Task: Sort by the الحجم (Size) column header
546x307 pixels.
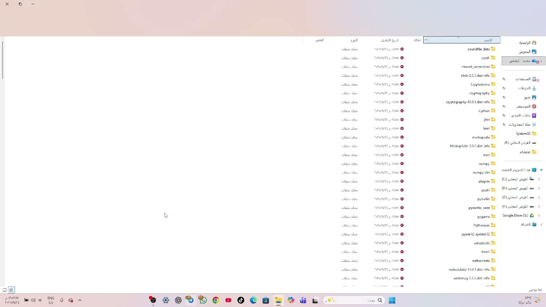Action: [319, 40]
